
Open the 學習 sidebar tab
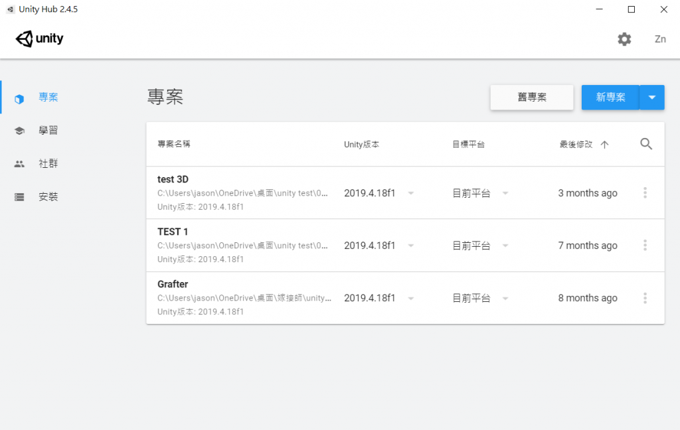click(x=48, y=131)
